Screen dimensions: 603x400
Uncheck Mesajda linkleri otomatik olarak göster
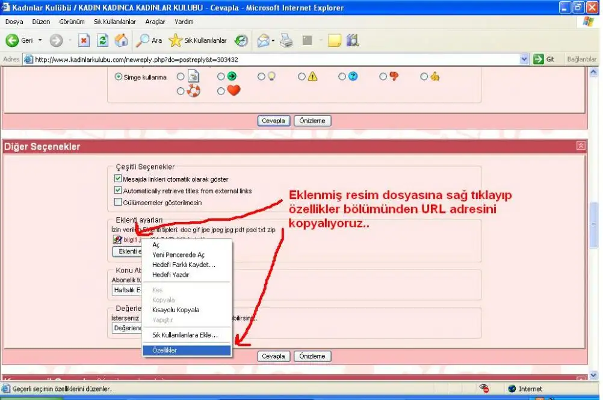pyautogui.click(x=118, y=179)
